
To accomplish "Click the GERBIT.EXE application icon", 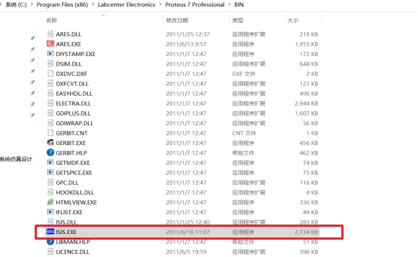I will point(50,143).
